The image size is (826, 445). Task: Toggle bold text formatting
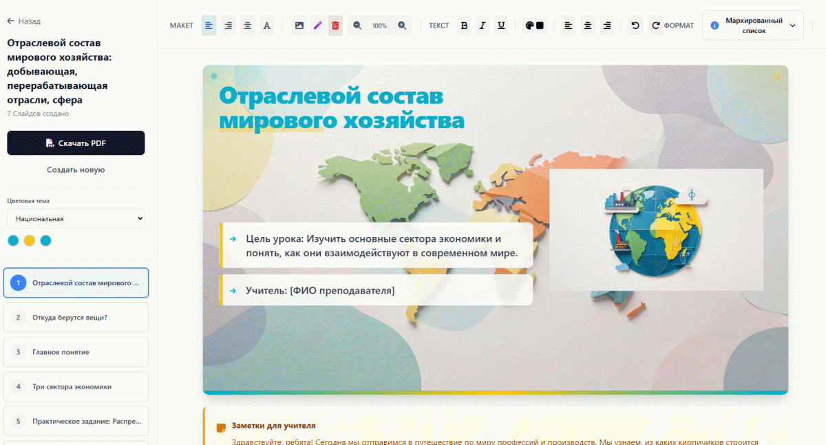click(464, 25)
